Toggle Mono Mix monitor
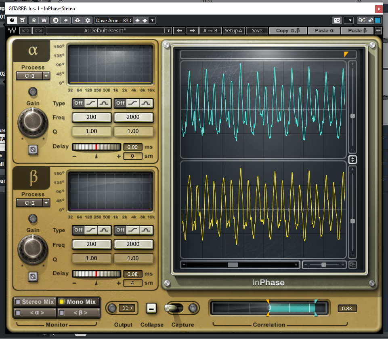The width and height of the screenshot is (388, 339). point(79,302)
